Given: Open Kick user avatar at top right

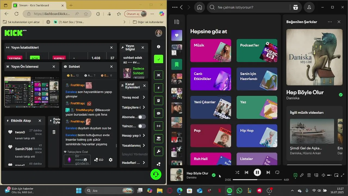Looking at the screenshot, I should 159,33.
